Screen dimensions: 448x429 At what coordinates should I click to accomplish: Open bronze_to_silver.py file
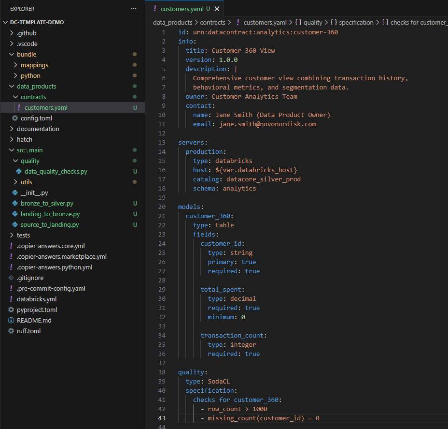click(x=47, y=203)
